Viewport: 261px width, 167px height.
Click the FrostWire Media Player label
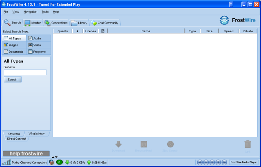(x=244, y=162)
